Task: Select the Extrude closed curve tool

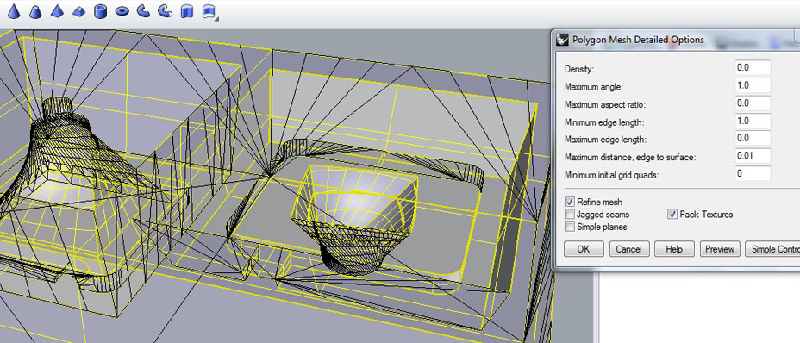Action: click(187, 11)
